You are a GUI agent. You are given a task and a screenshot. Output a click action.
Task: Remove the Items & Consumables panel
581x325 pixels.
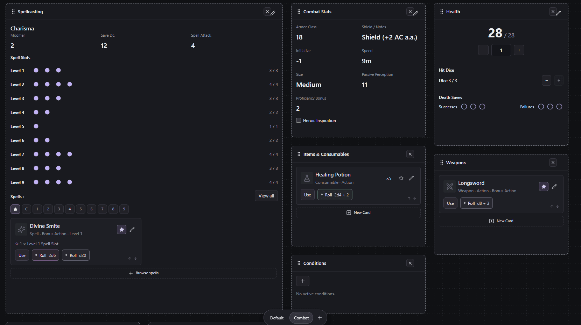click(x=410, y=154)
